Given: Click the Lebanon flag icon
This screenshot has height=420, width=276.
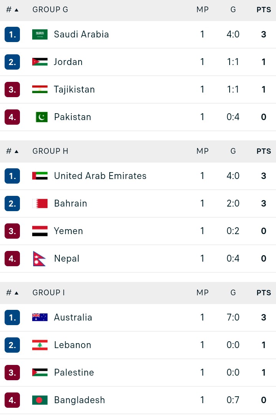Looking at the screenshot, I should (40, 345).
